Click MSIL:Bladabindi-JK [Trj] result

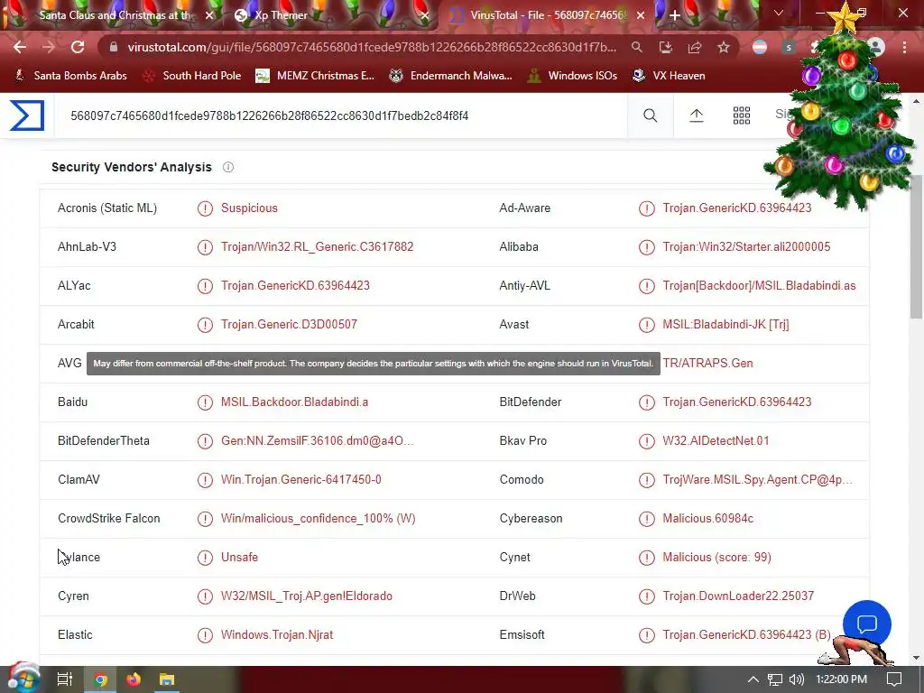(725, 325)
